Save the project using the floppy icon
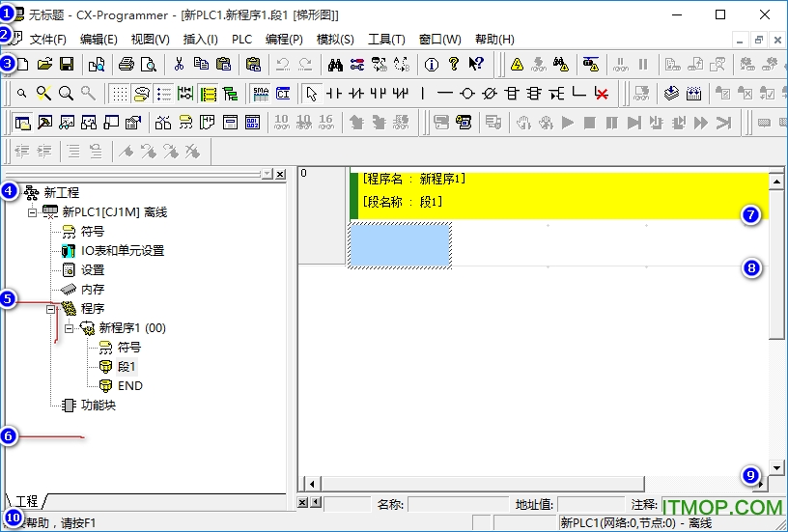Image resolution: width=788 pixels, height=532 pixels. coord(67,64)
